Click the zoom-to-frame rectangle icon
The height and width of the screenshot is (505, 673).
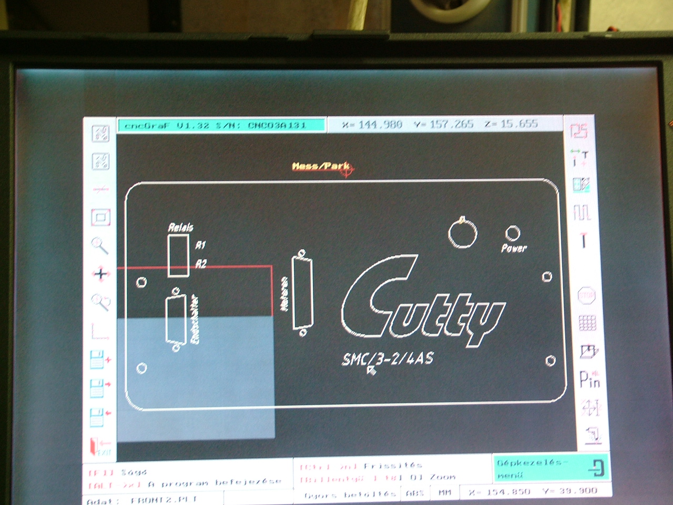click(100, 217)
